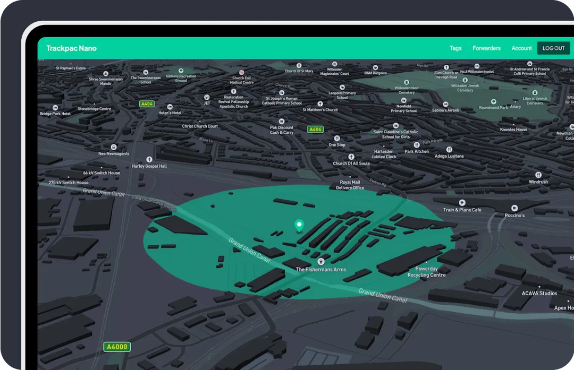Click the Church Of All Souls marker icon
This screenshot has width=574, height=370.
tap(350, 156)
